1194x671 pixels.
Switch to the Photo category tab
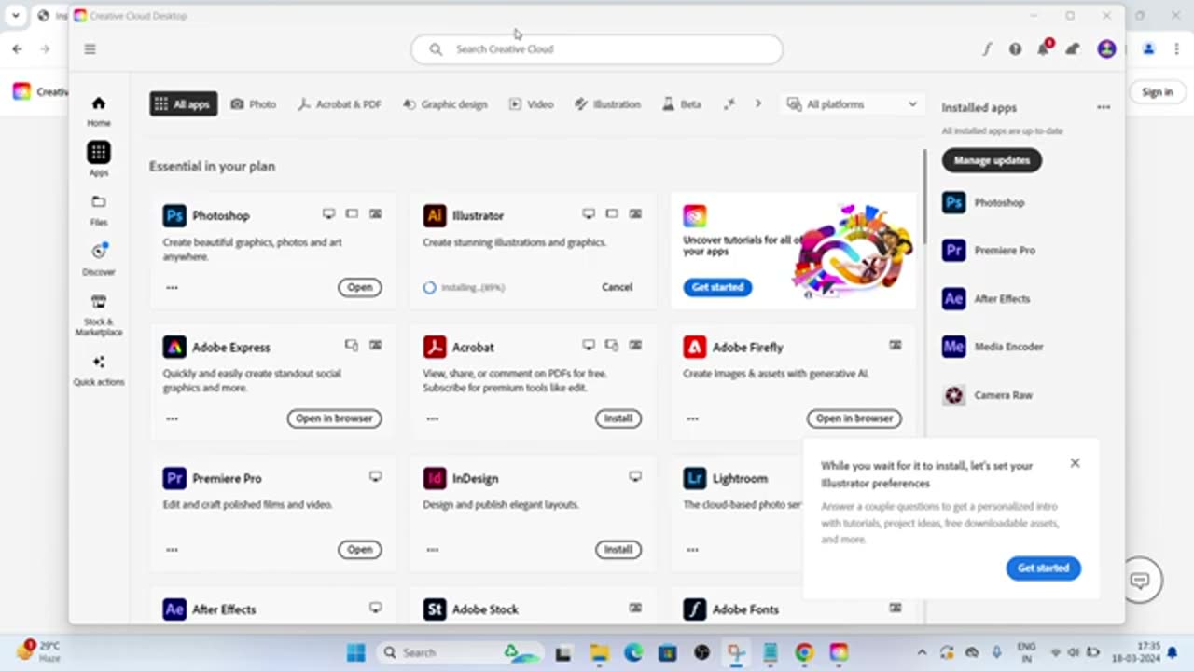click(254, 104)
